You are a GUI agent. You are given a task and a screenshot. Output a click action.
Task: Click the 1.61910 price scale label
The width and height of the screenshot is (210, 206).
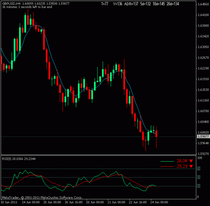point(203,79)
